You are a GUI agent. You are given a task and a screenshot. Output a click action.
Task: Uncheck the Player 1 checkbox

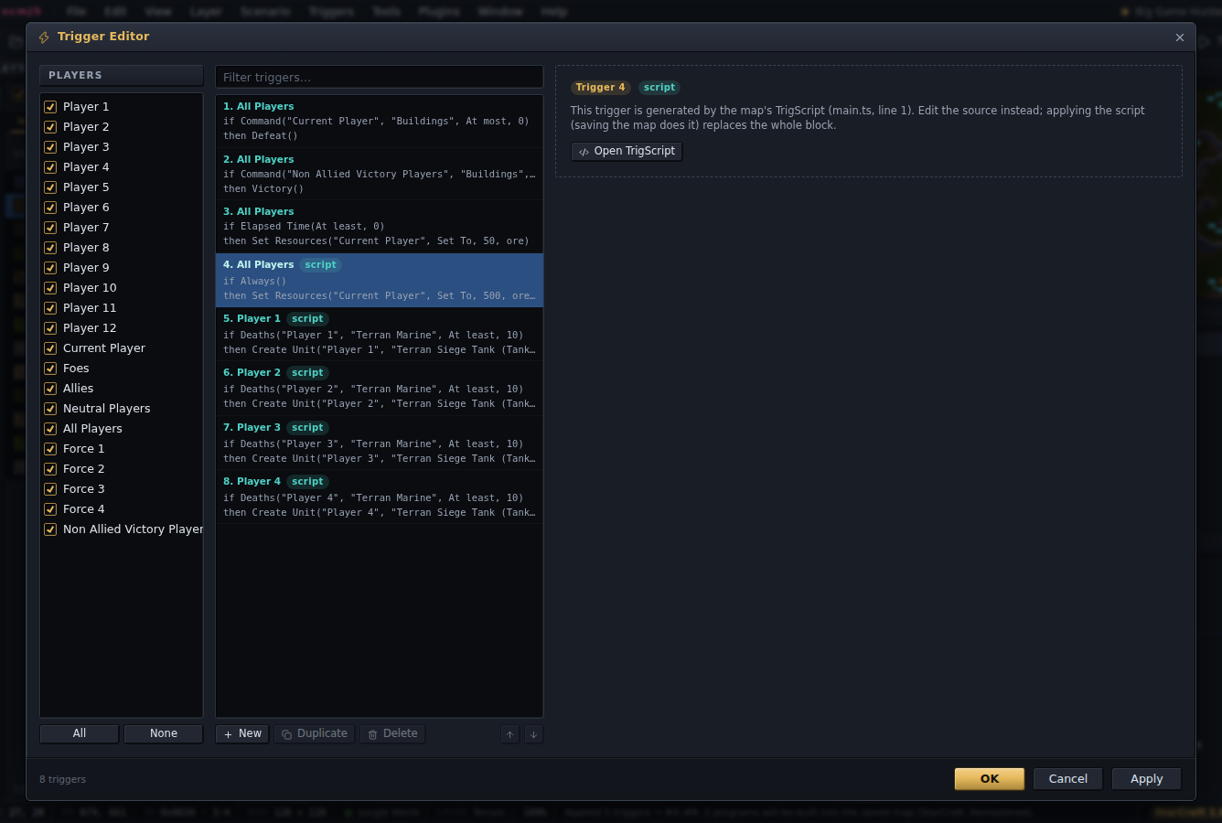pyautogui.click(x=50, y=107)
